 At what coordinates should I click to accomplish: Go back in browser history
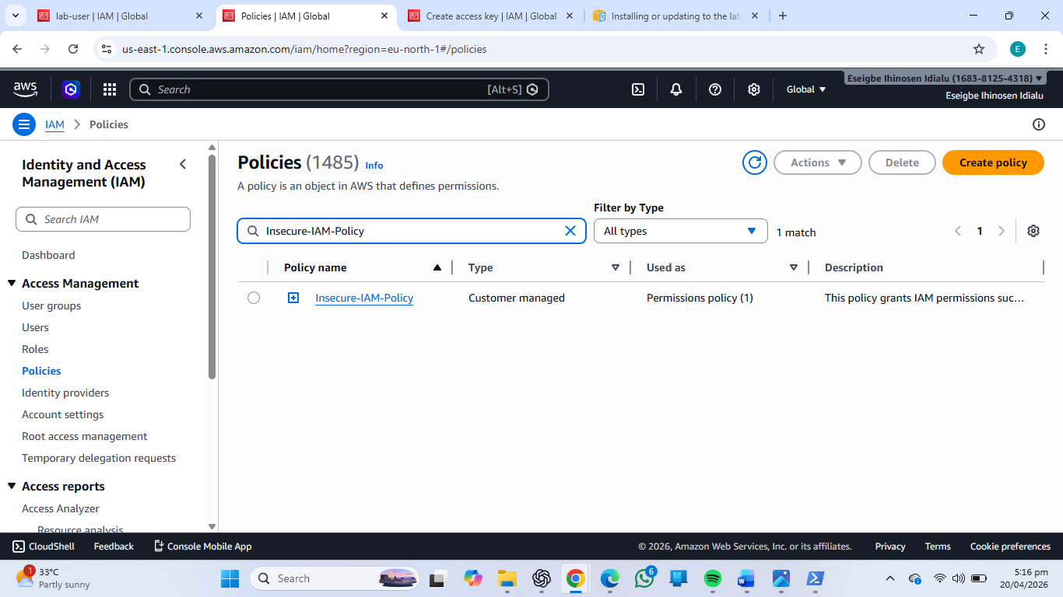(x=17, y=49)
